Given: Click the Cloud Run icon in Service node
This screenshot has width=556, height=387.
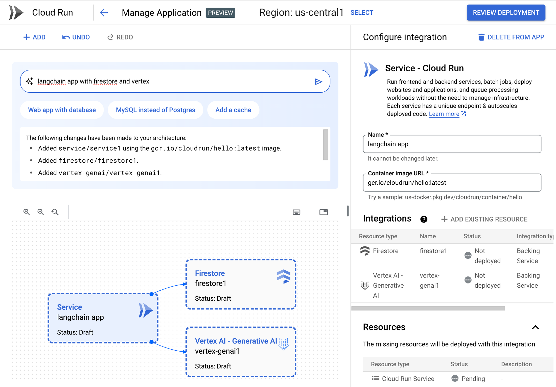Looking at the screenshot, I should tap(146, 310).
